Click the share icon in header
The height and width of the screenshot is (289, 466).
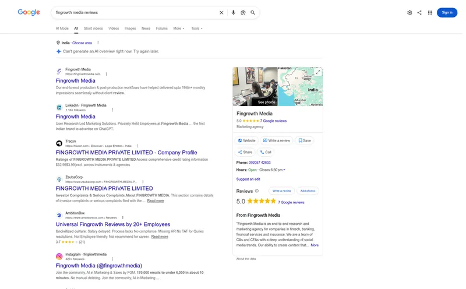coord(419,12)
